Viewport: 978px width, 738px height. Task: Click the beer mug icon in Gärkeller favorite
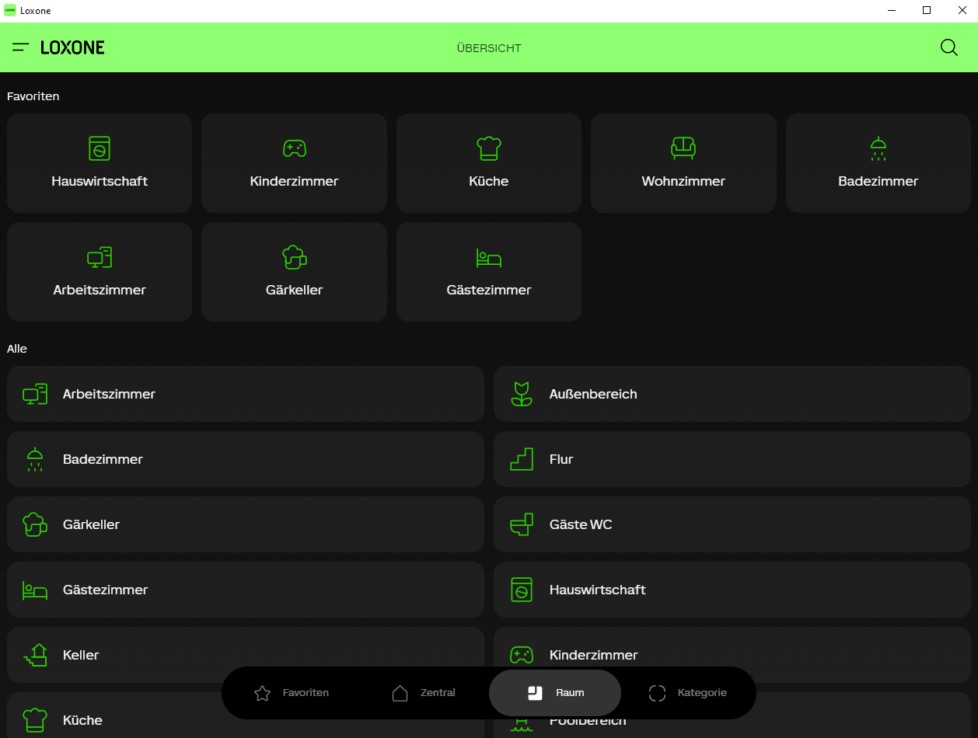[x=294, y=257]
